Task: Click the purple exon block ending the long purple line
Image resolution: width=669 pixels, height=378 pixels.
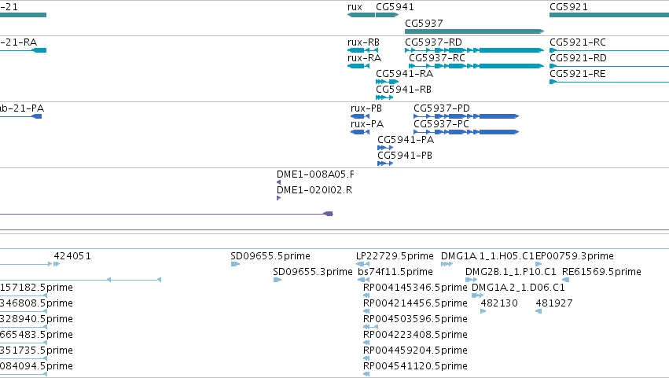Action: [328, 214]
